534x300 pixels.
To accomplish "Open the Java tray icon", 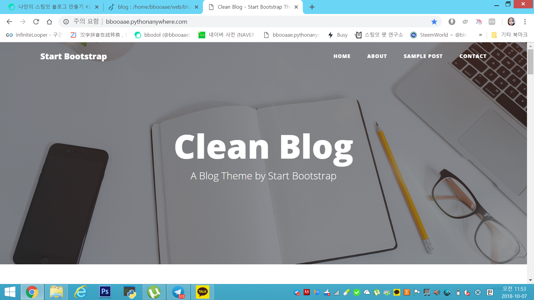I will click(407, 292).
